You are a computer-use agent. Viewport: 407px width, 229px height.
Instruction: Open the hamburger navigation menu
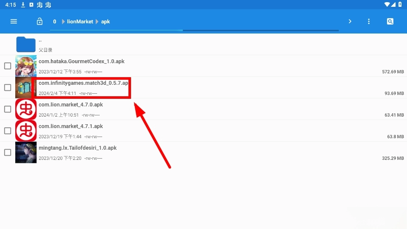point(14,22)
